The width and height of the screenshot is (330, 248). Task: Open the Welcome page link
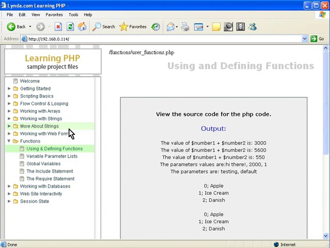(30, 81)
